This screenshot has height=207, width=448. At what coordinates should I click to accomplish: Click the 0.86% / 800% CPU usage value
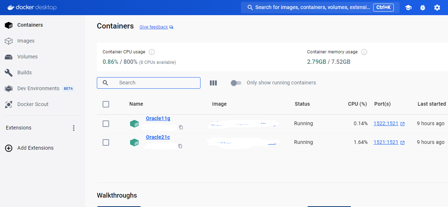point(120,62)
